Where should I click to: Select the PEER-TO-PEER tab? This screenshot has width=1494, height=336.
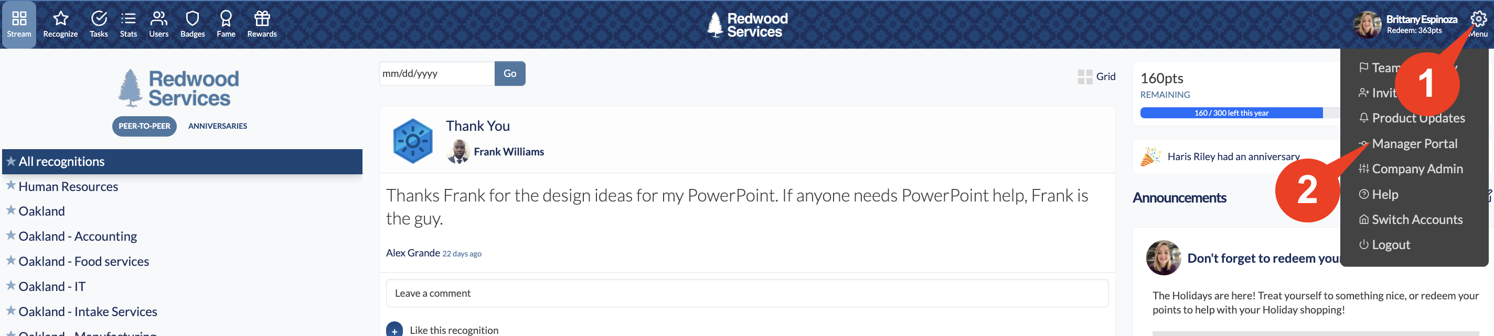point(144,126)
